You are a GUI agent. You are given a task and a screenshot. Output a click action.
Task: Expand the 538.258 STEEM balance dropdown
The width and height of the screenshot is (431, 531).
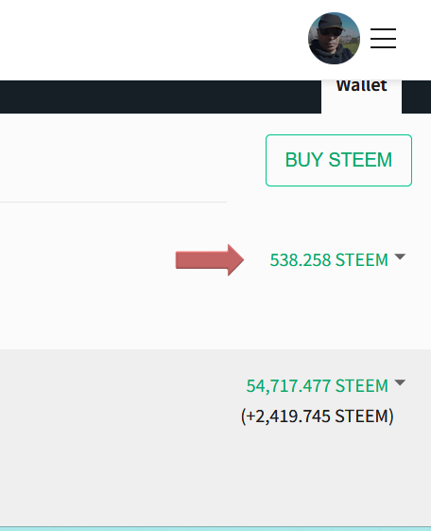(337, 260)
